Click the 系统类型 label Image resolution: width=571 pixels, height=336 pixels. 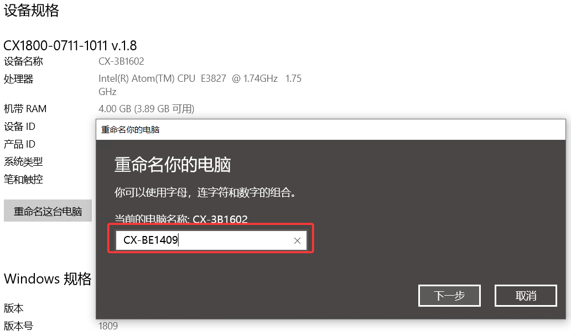[23, 161]
